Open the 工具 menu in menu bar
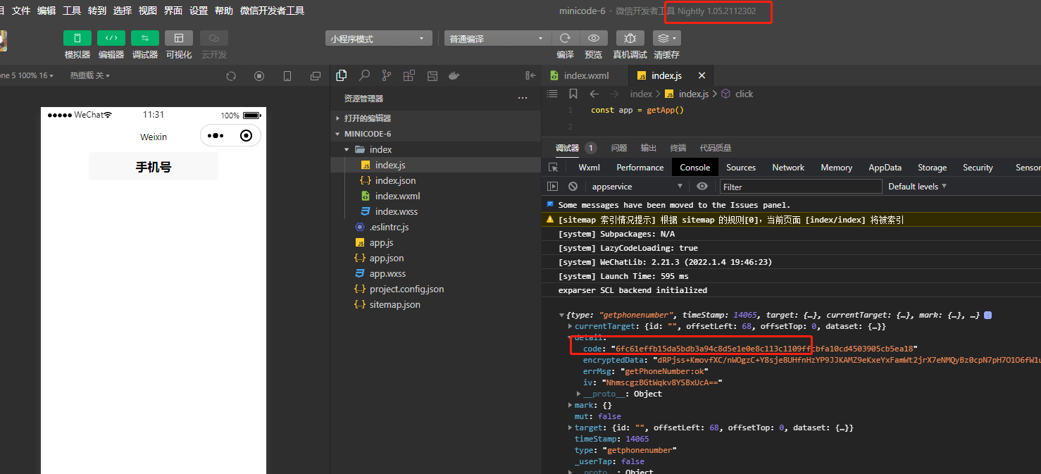 [x=72, y=11]
